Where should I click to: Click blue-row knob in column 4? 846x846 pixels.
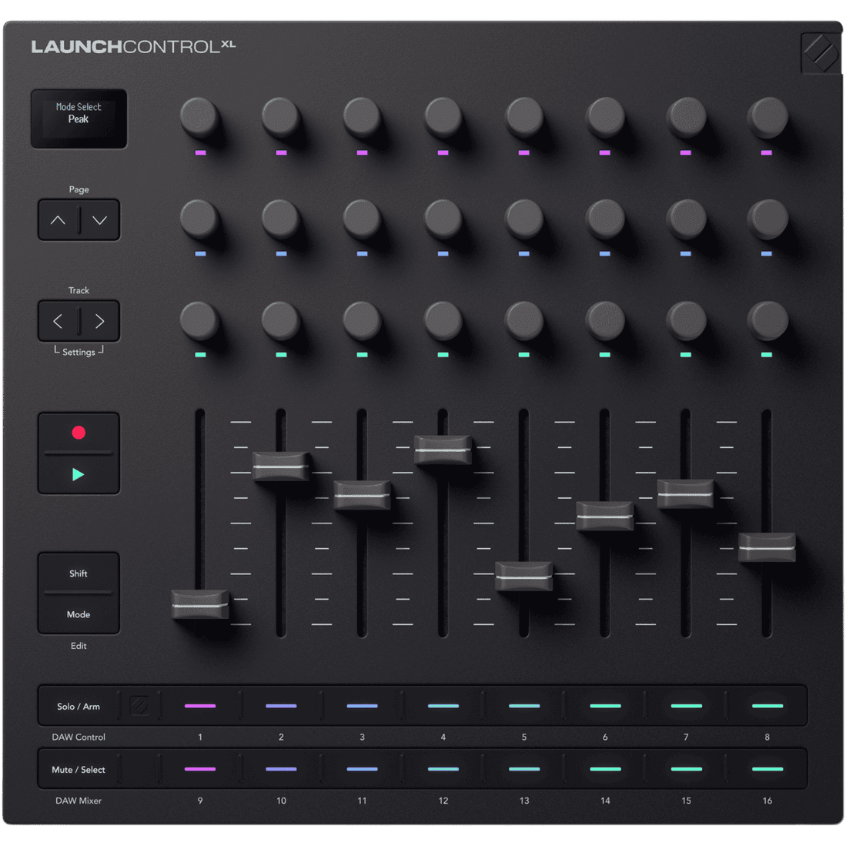(x=443, y=219)
